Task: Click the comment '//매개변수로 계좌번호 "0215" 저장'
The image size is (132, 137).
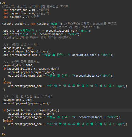Action: point(74,27)
